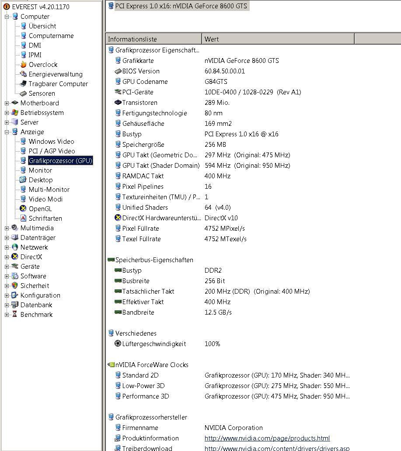Image resolution: width=401 pixels, height=451 pixels.
Task: Select the Pixel Pipelines row
Action: click(x=230, y=186)
